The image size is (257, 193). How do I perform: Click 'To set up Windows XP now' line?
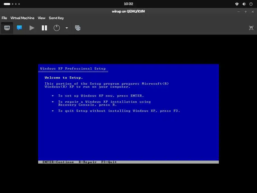coord(101,96)
